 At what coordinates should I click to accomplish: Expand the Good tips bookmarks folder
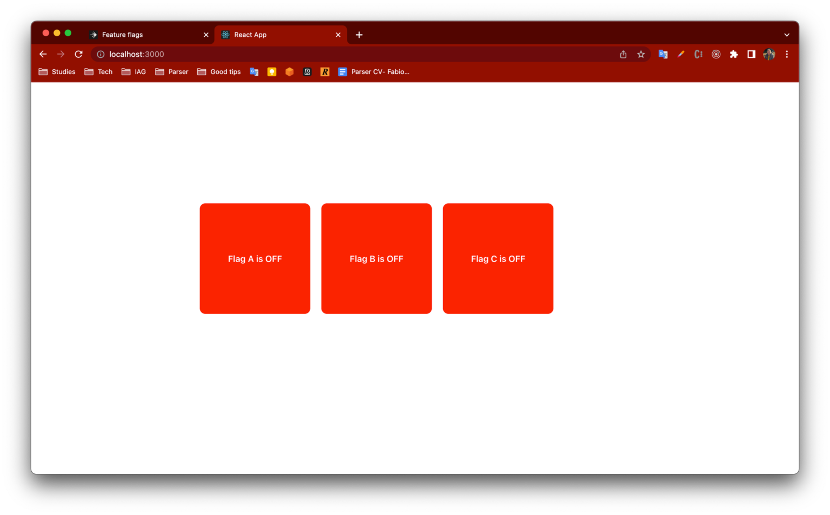(x=219, y=72)
